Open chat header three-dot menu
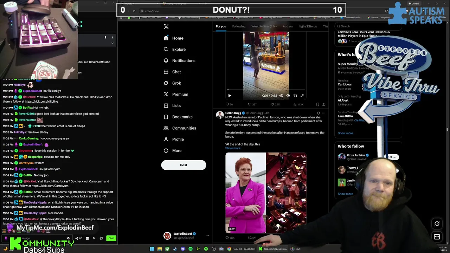This screenshot has height=253, width=450. coord(112,37)
